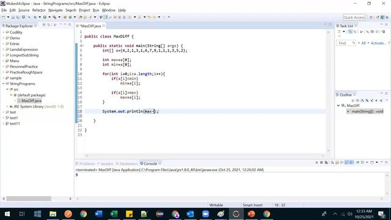Switch to the Problems tab
This screenshot has width=391, height=220.
tap(85, 164)
